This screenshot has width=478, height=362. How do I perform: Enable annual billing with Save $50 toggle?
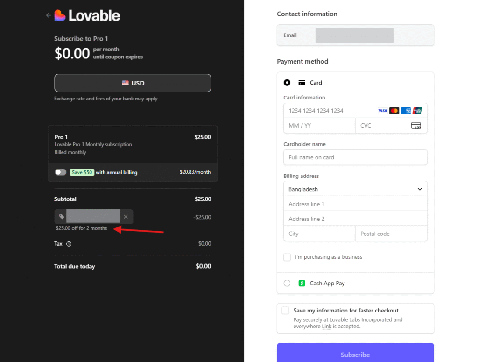[x=60, y=172]
